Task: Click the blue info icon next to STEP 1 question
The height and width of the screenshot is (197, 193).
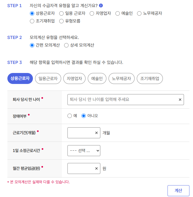Action: (x=101, y=5)
